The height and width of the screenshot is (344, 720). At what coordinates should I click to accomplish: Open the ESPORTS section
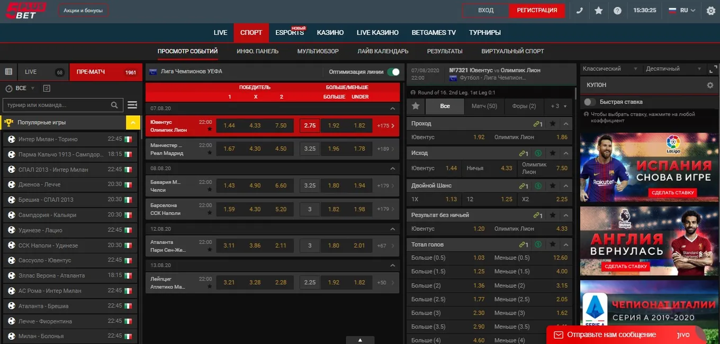[290, 33]
